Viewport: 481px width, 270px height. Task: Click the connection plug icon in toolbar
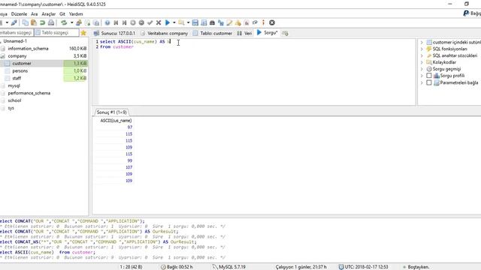point(14,22)
